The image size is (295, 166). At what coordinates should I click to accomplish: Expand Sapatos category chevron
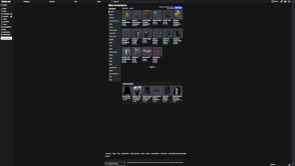[x=120, y=70]
